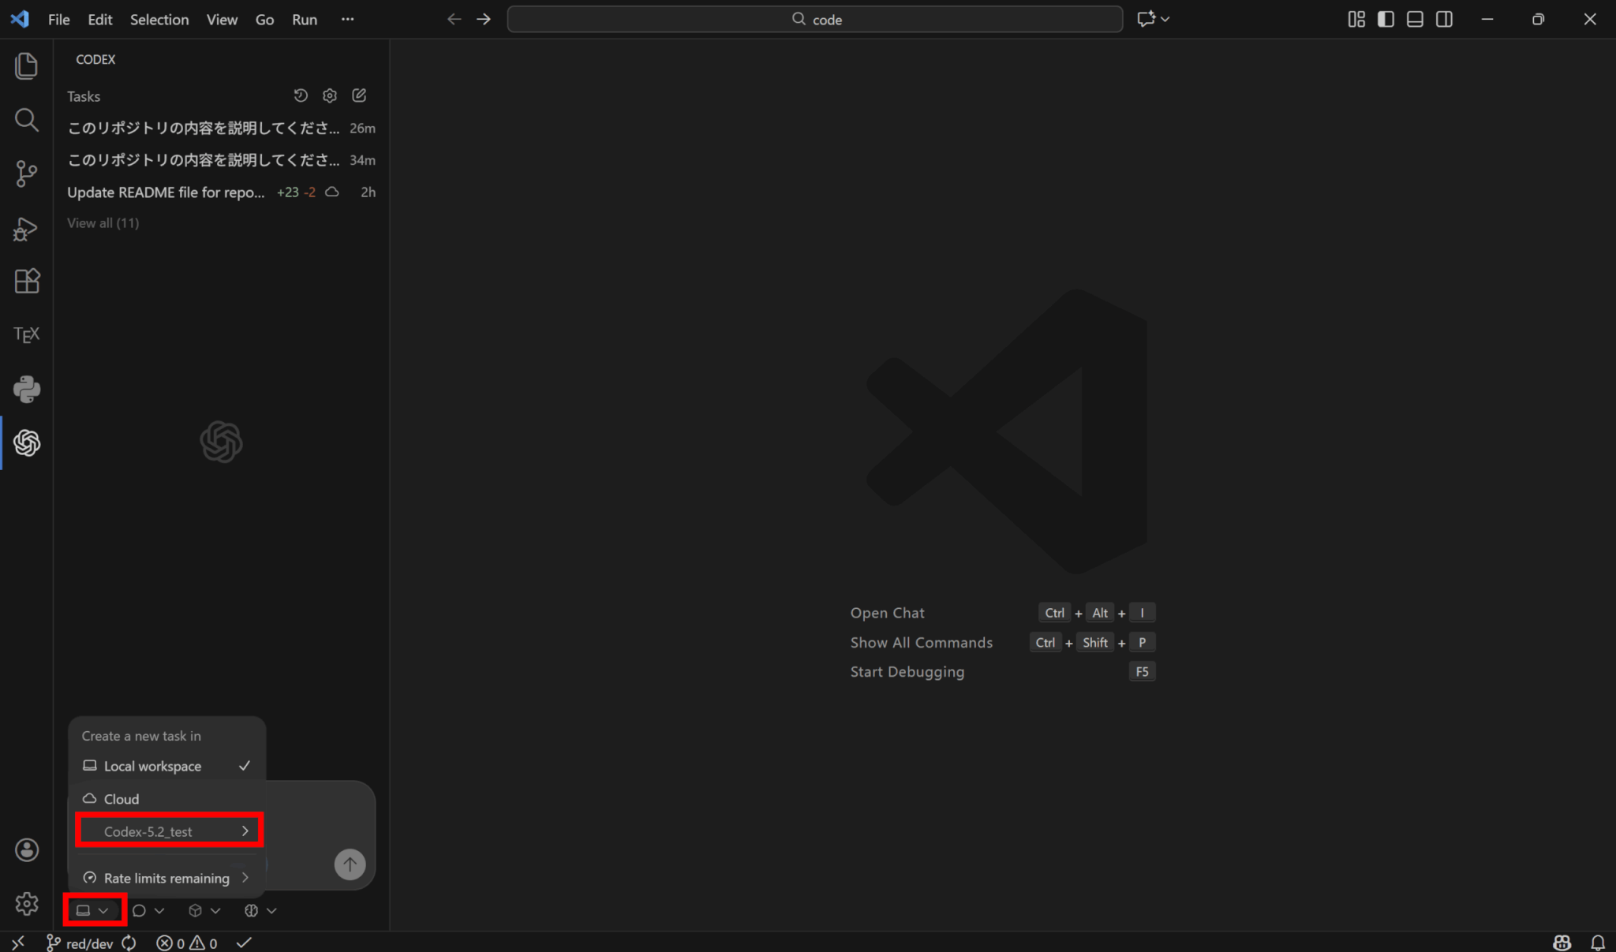Viewport: 1616px width, 952px height.
Task: Open Codex settings gear in Tasks header
Action: point(330,95)
